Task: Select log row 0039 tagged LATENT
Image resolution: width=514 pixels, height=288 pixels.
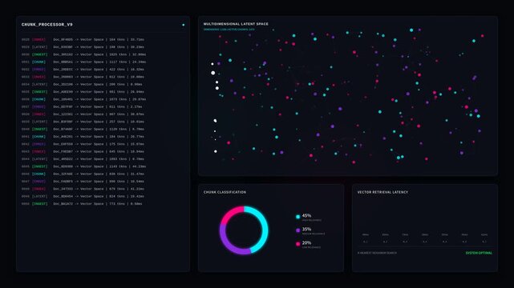Action: (83, 122)
